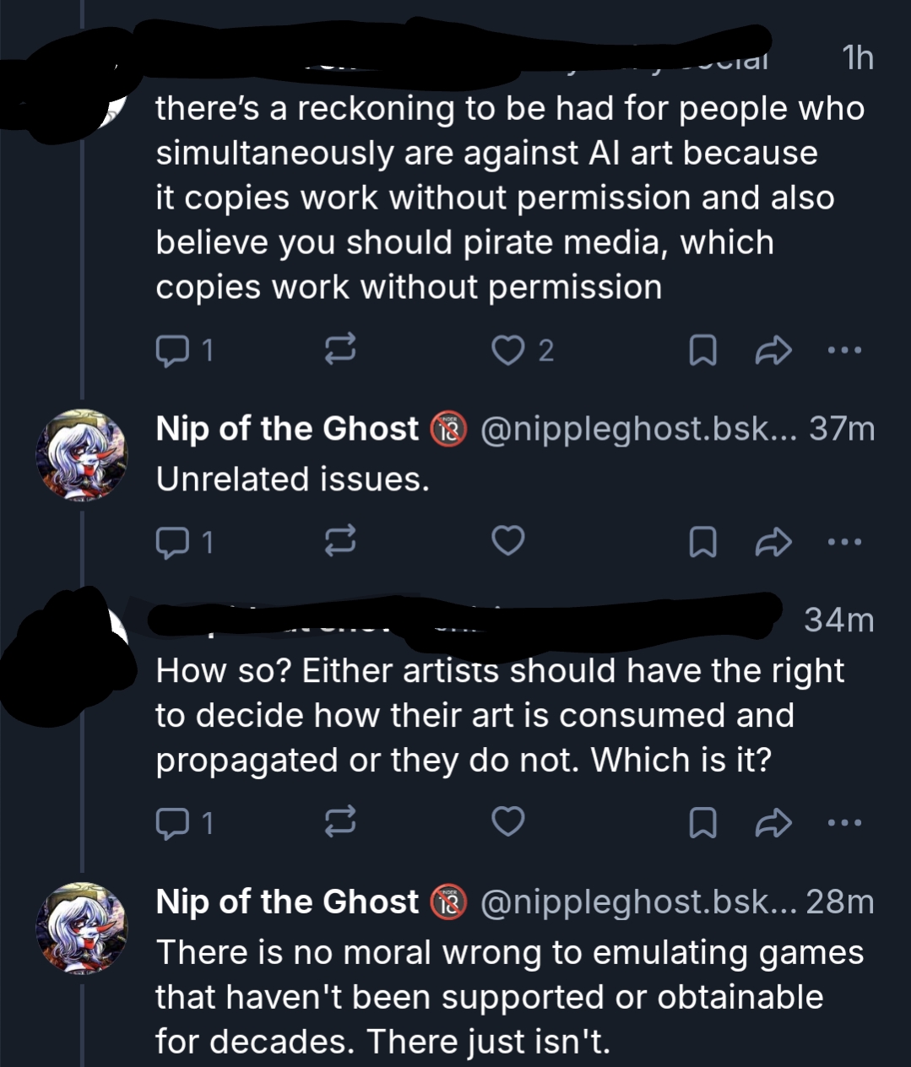The width and height of the screenshot is (911, 1067).
Task: Repost the "Unrelated issues." reply
Action: pyautogui.click(x=340, y=541)
